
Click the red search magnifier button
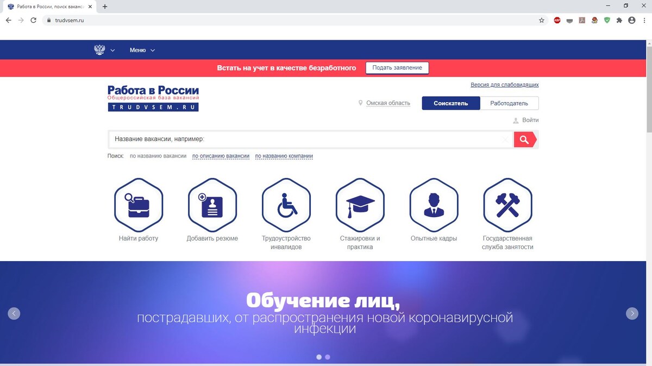tap(525, 140)
